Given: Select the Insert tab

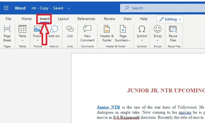Looking at the screenshot, I should (45, 19).
